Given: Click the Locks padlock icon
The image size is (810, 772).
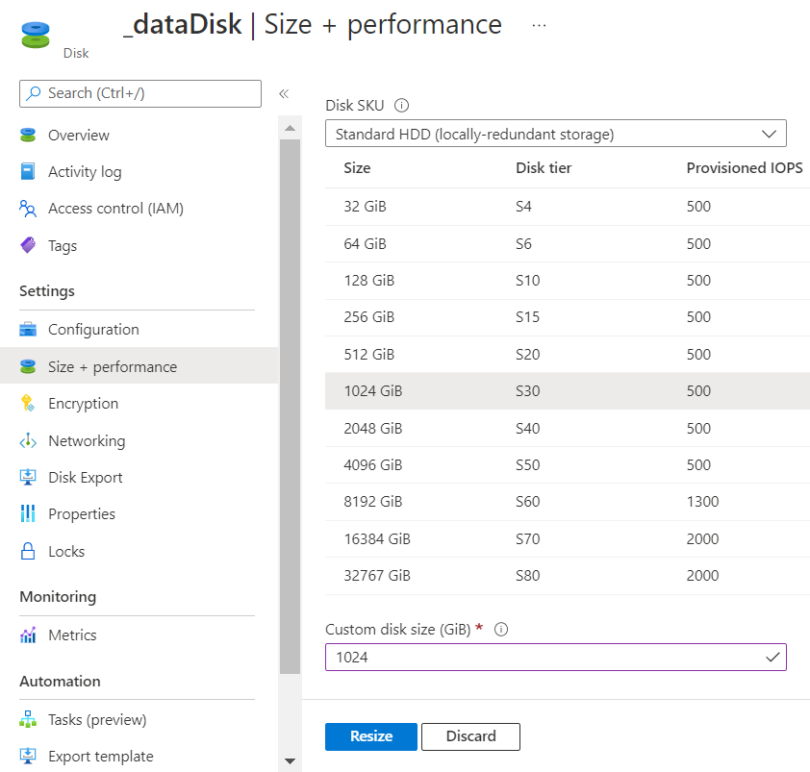Looking at the screenshot, I should pyautogui.click(x=28, y=552).
